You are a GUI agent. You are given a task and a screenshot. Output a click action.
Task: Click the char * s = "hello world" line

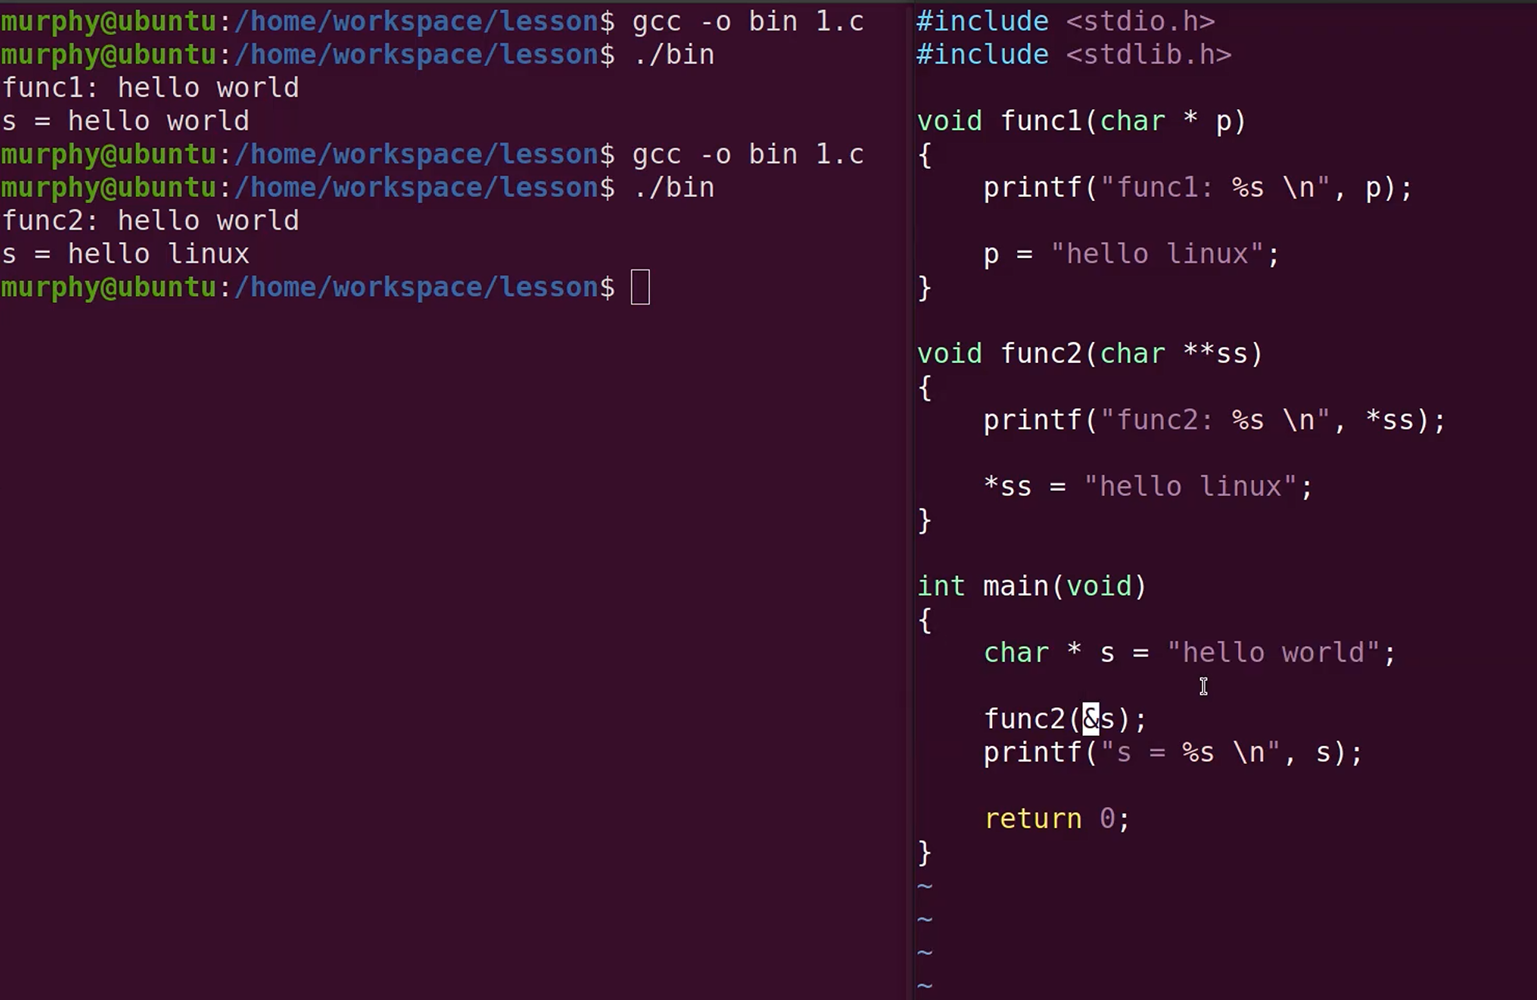pyautogui.click(x=1189, y=653)
